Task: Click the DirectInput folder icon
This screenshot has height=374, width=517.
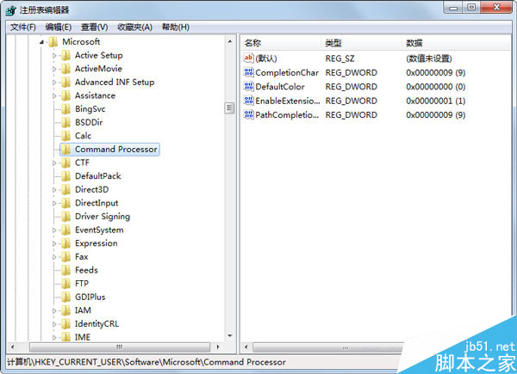Action: 66,203
